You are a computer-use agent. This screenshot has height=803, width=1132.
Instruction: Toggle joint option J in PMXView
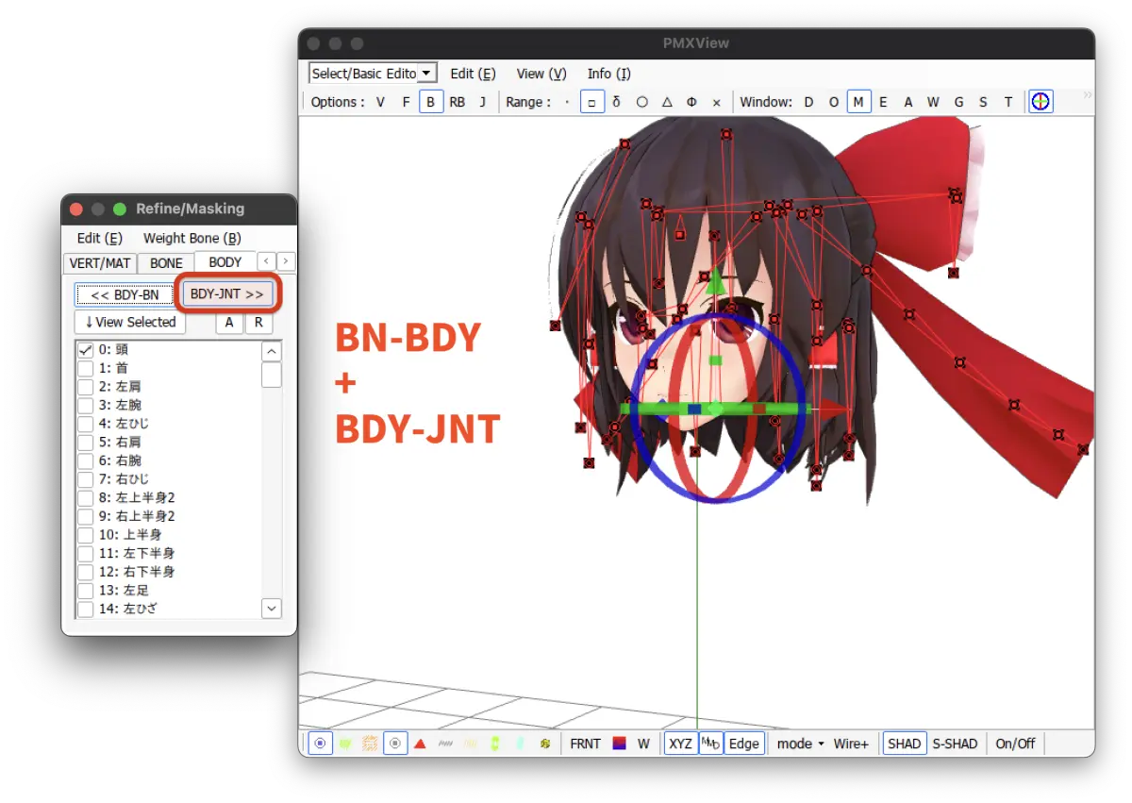coord(482,102)
